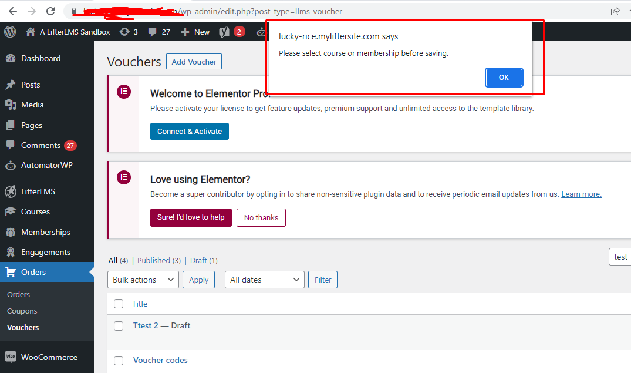Check the select-all checkbox in table header

pyautogui.click(x=119, y=304)
